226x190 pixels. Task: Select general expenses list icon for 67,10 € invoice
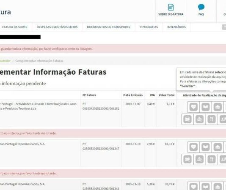[187, 159]
